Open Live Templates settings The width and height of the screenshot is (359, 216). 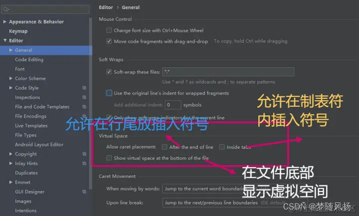(x=31, y=126)
